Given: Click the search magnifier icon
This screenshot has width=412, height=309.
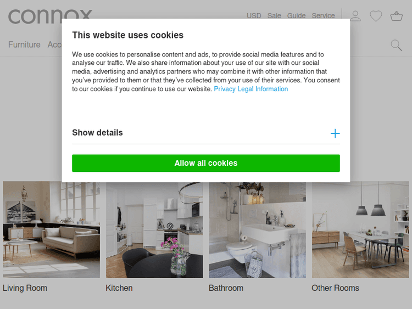Looking at the screenshot, I should point(396,45).
